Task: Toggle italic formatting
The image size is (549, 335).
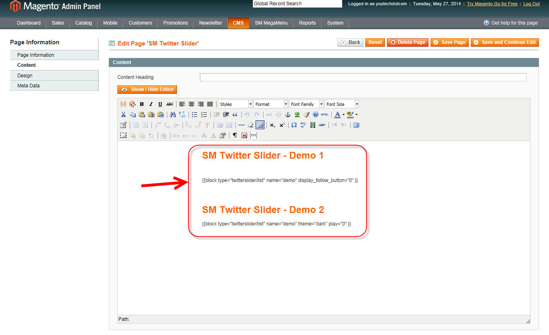Action: (151, 104)
